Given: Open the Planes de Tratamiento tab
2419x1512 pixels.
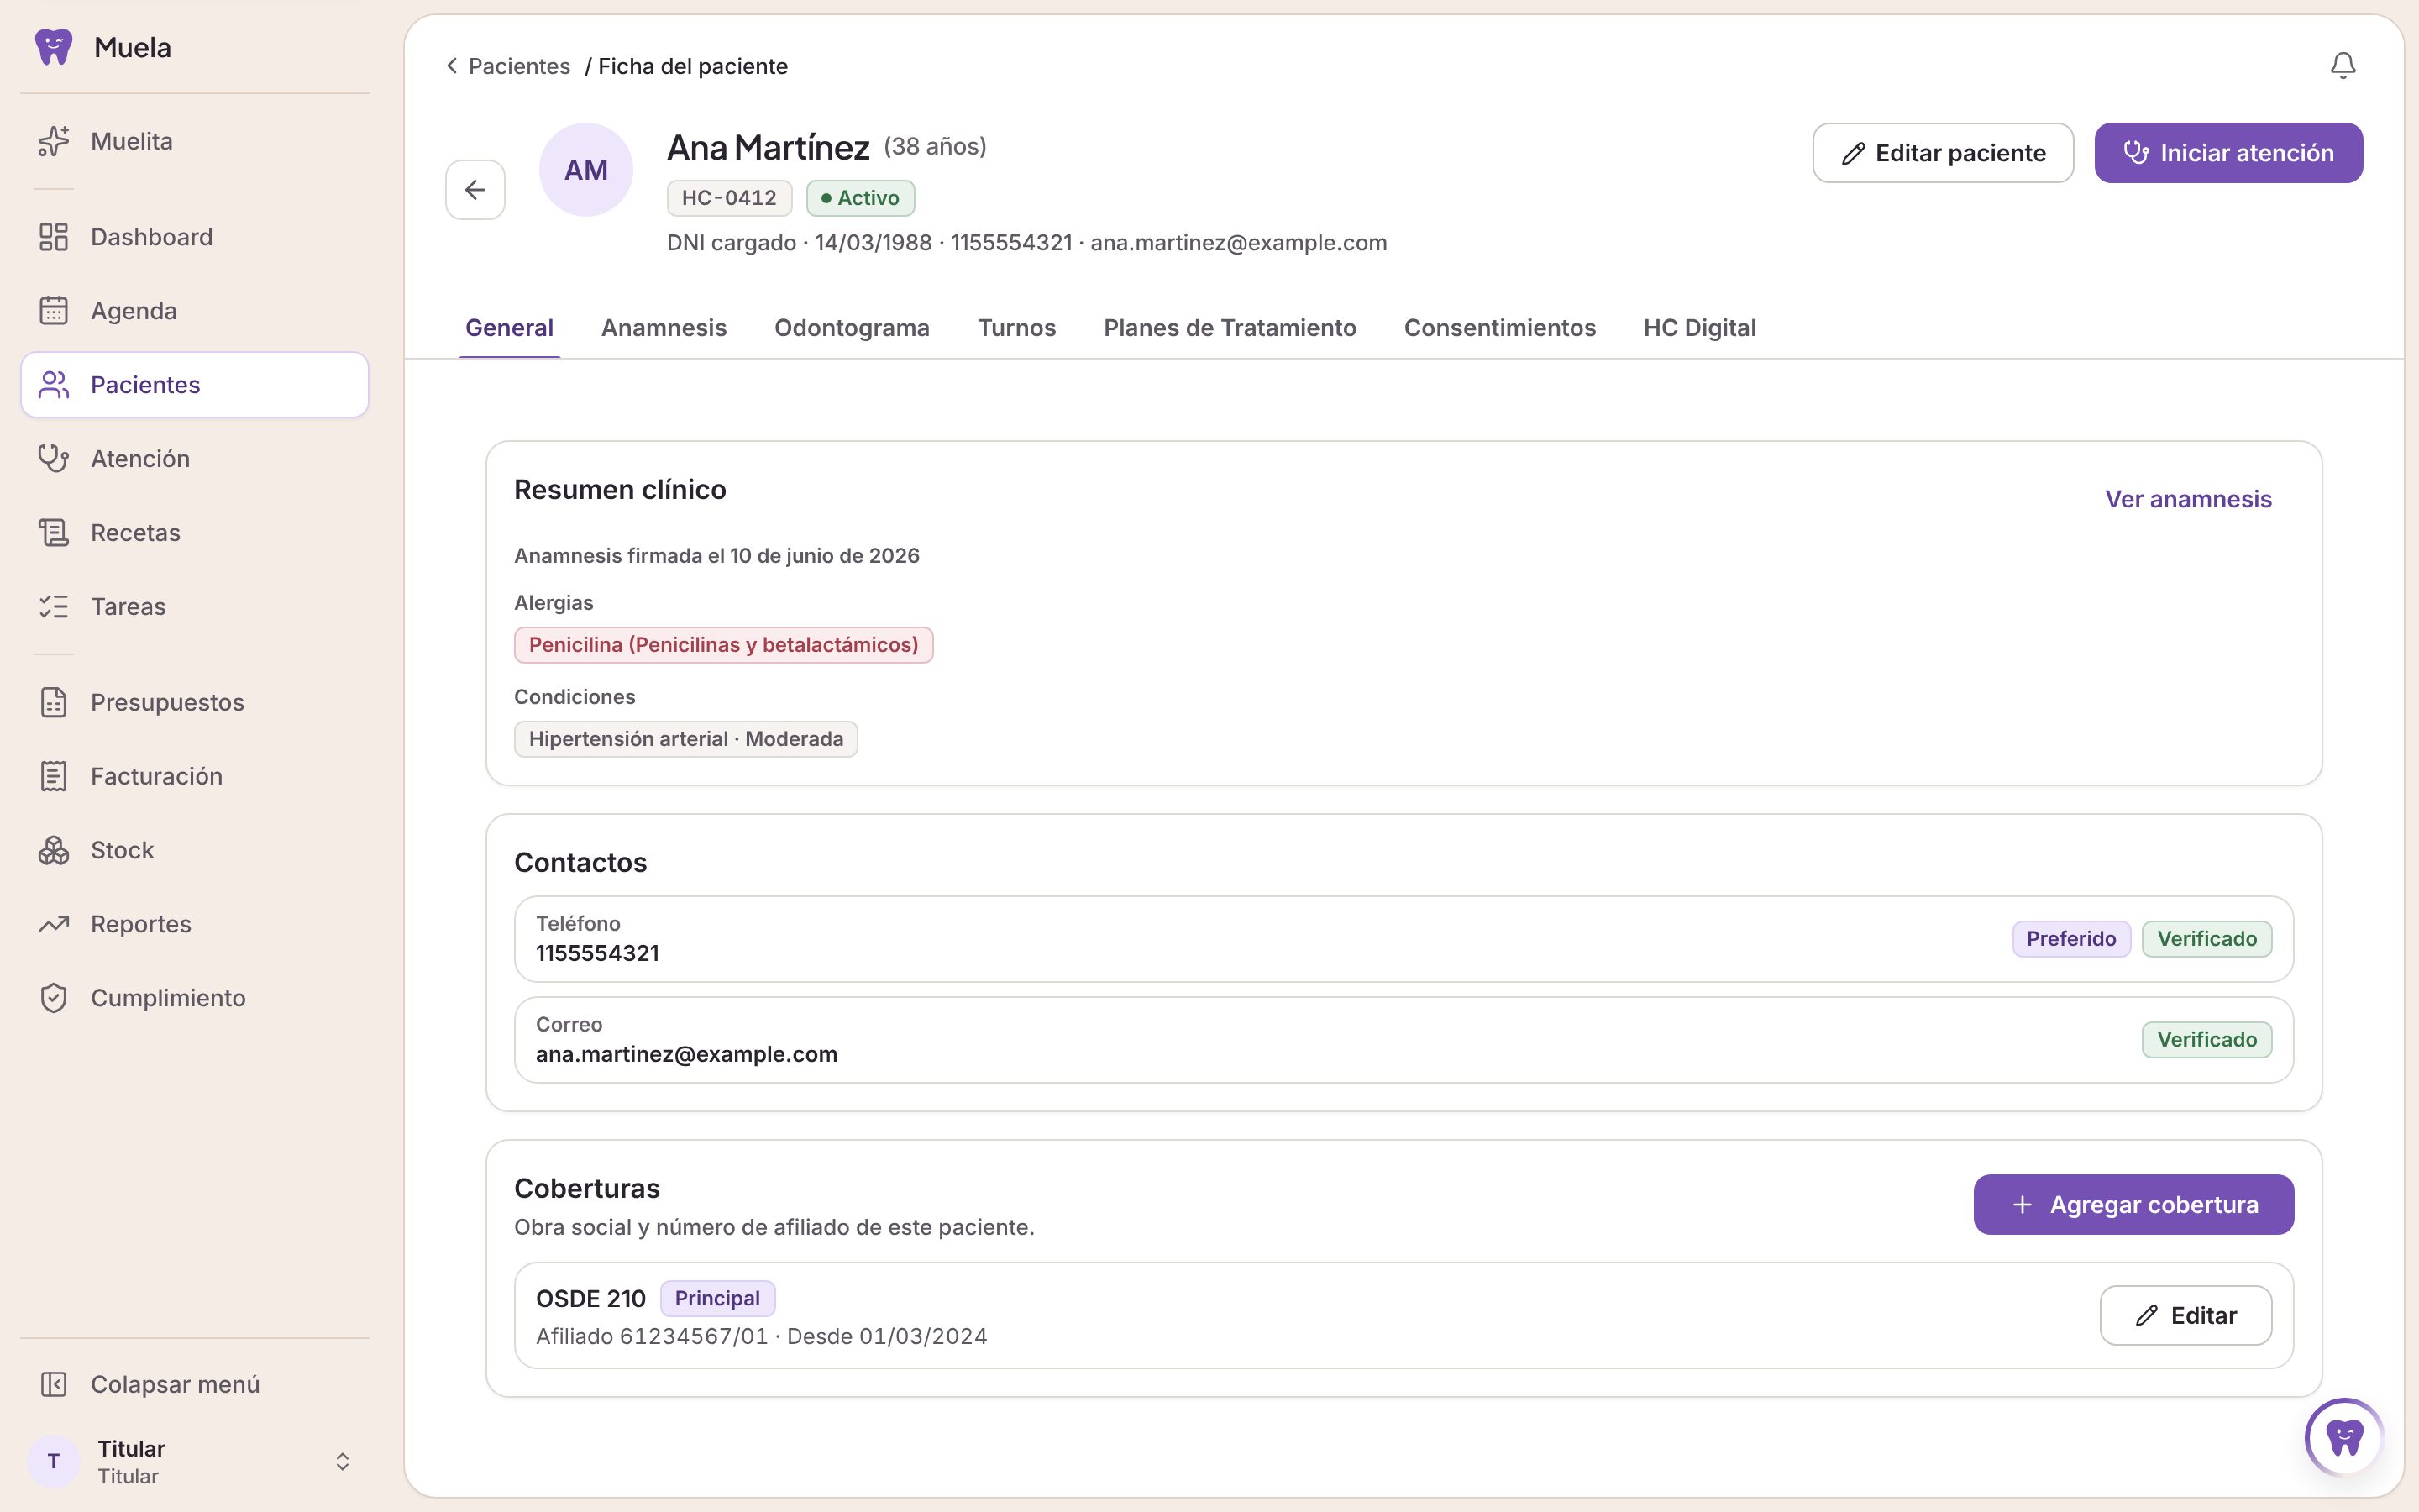Looking at the screenshot, I should coord(1230,328).
